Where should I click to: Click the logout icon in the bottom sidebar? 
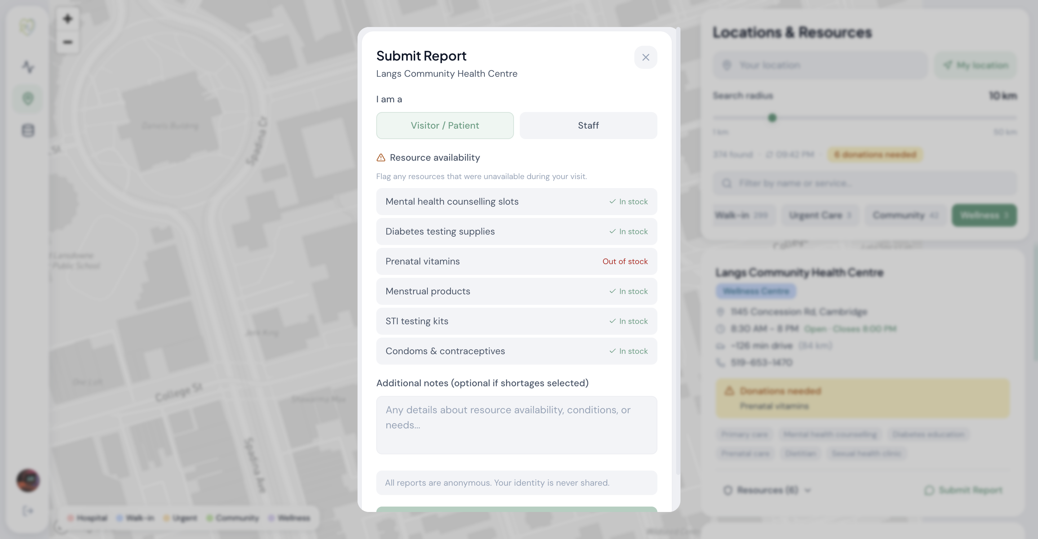coord(28,511)
